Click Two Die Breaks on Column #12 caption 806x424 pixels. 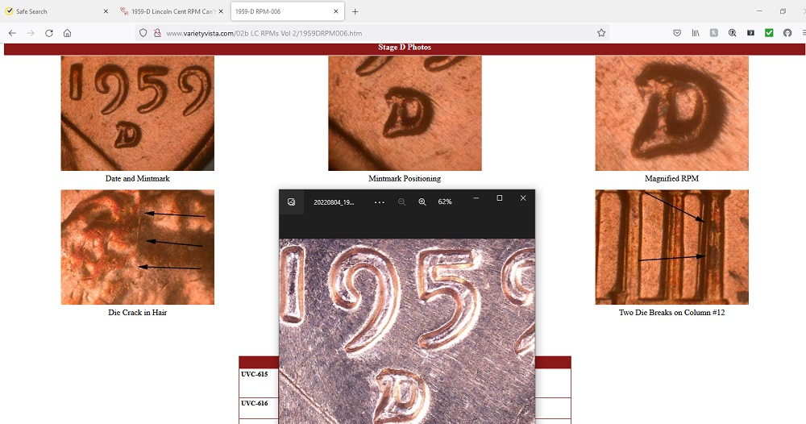tap(672, 313)
